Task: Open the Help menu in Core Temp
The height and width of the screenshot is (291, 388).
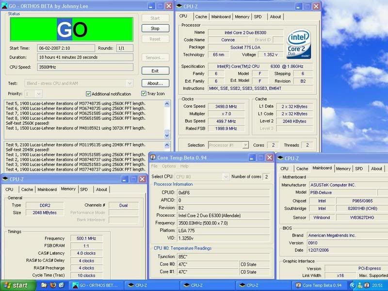Action: click(x=184, y=166)
